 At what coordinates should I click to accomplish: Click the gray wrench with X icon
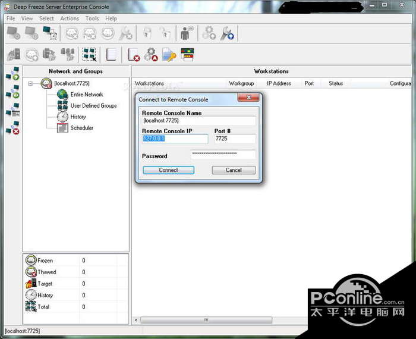[x=126, y=33]
